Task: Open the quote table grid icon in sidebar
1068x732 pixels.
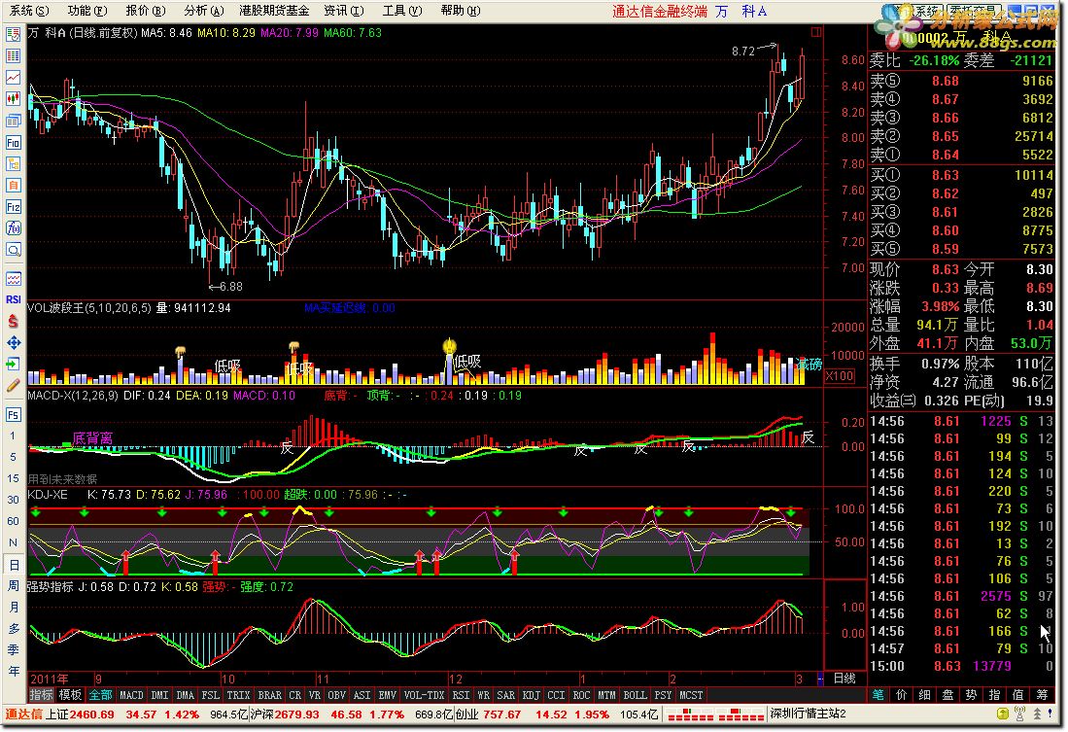Action: (13, 55)
